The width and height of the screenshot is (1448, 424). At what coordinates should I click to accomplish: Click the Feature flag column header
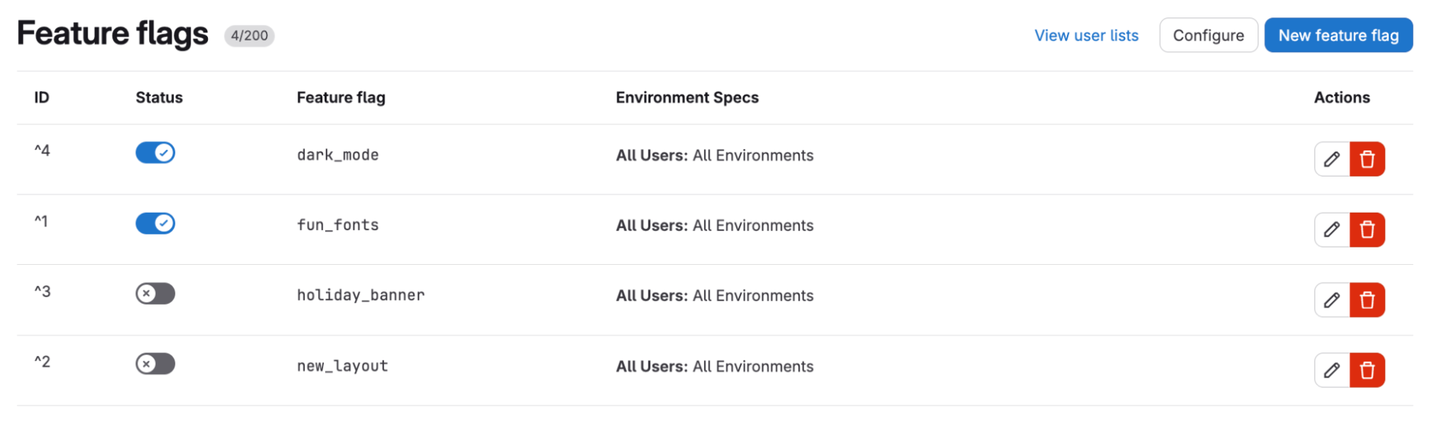(341, 98)
